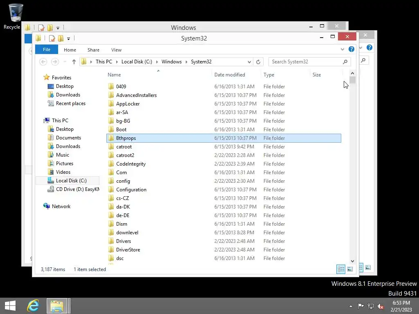The image size is (419, 314).
Task: Refresh the System32 folder view
Action: 258,62
